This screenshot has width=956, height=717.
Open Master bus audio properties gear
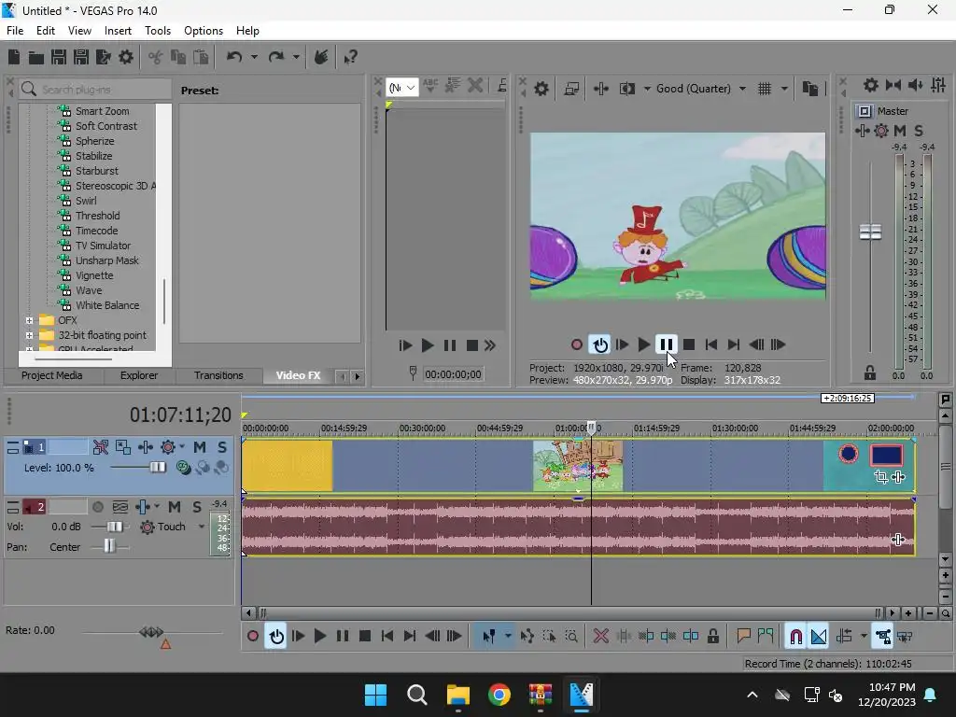pyautogui.click(x=871, y=85)
